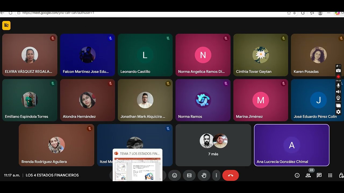Image resolution: width=344 pixels, height=193 pixels.
Task: Stop recording with the red record button
Action: (338, 77)
